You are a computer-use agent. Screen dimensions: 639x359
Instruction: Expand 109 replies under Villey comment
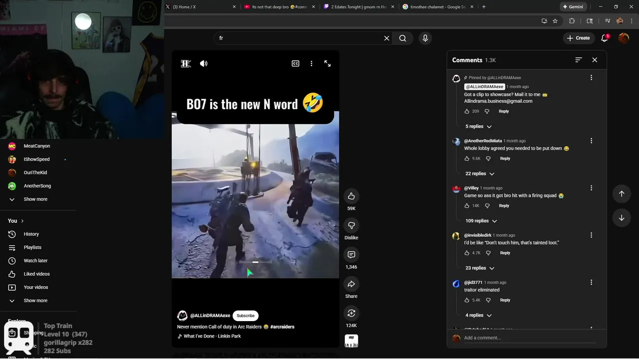pyautogui.click(x=481, y=221)
